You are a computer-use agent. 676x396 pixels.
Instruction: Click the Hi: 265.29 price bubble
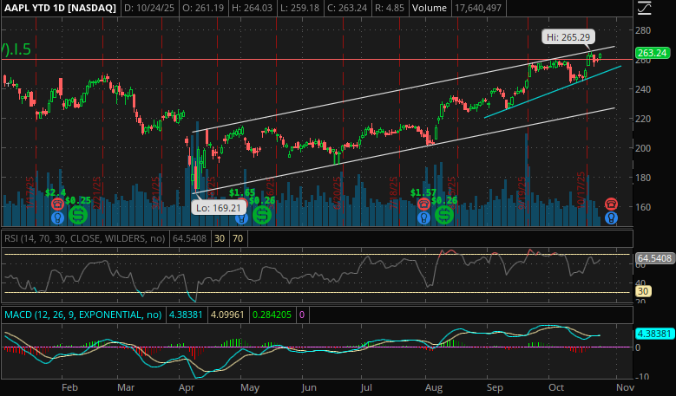pos(568,37)
